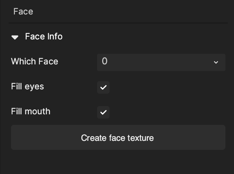
Task: Click the chevron arrow in Which Face
Action: coord(216,62)
